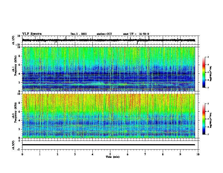Select the log(PSD) label beside ch.2 colorbar
Image resolution: width=223 pixels, height=173 pixels.
(211, 120)
